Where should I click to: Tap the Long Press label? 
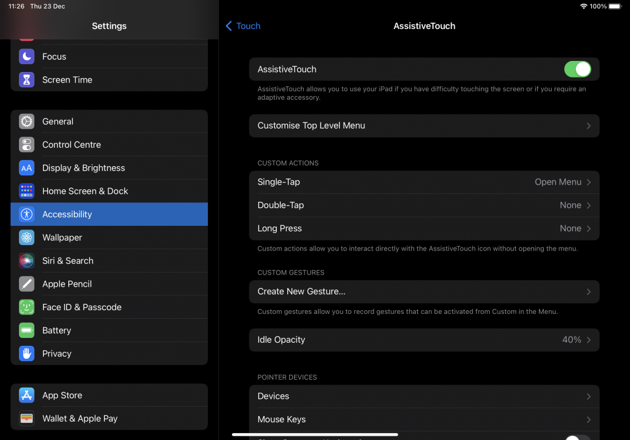coord(279,228)
